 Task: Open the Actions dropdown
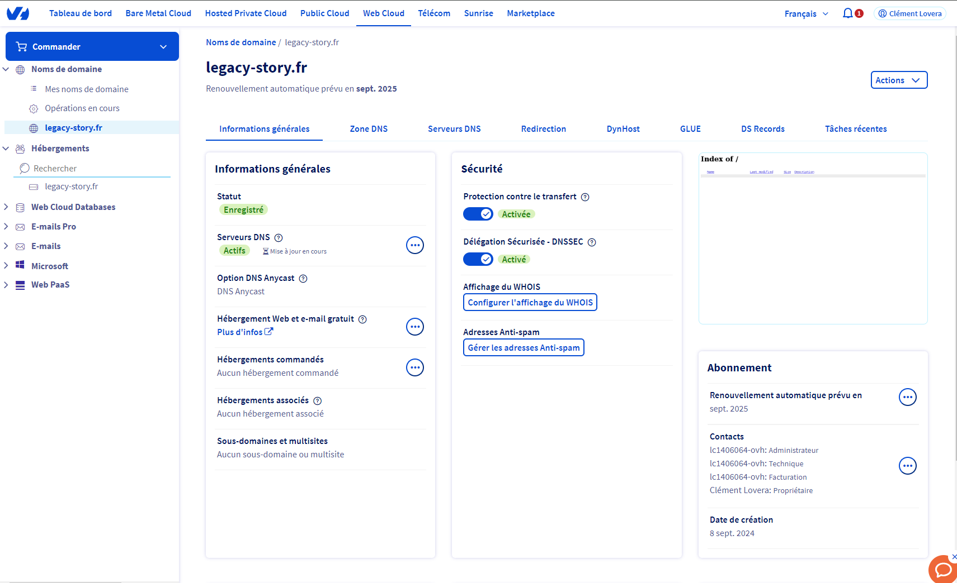point(898,80)
